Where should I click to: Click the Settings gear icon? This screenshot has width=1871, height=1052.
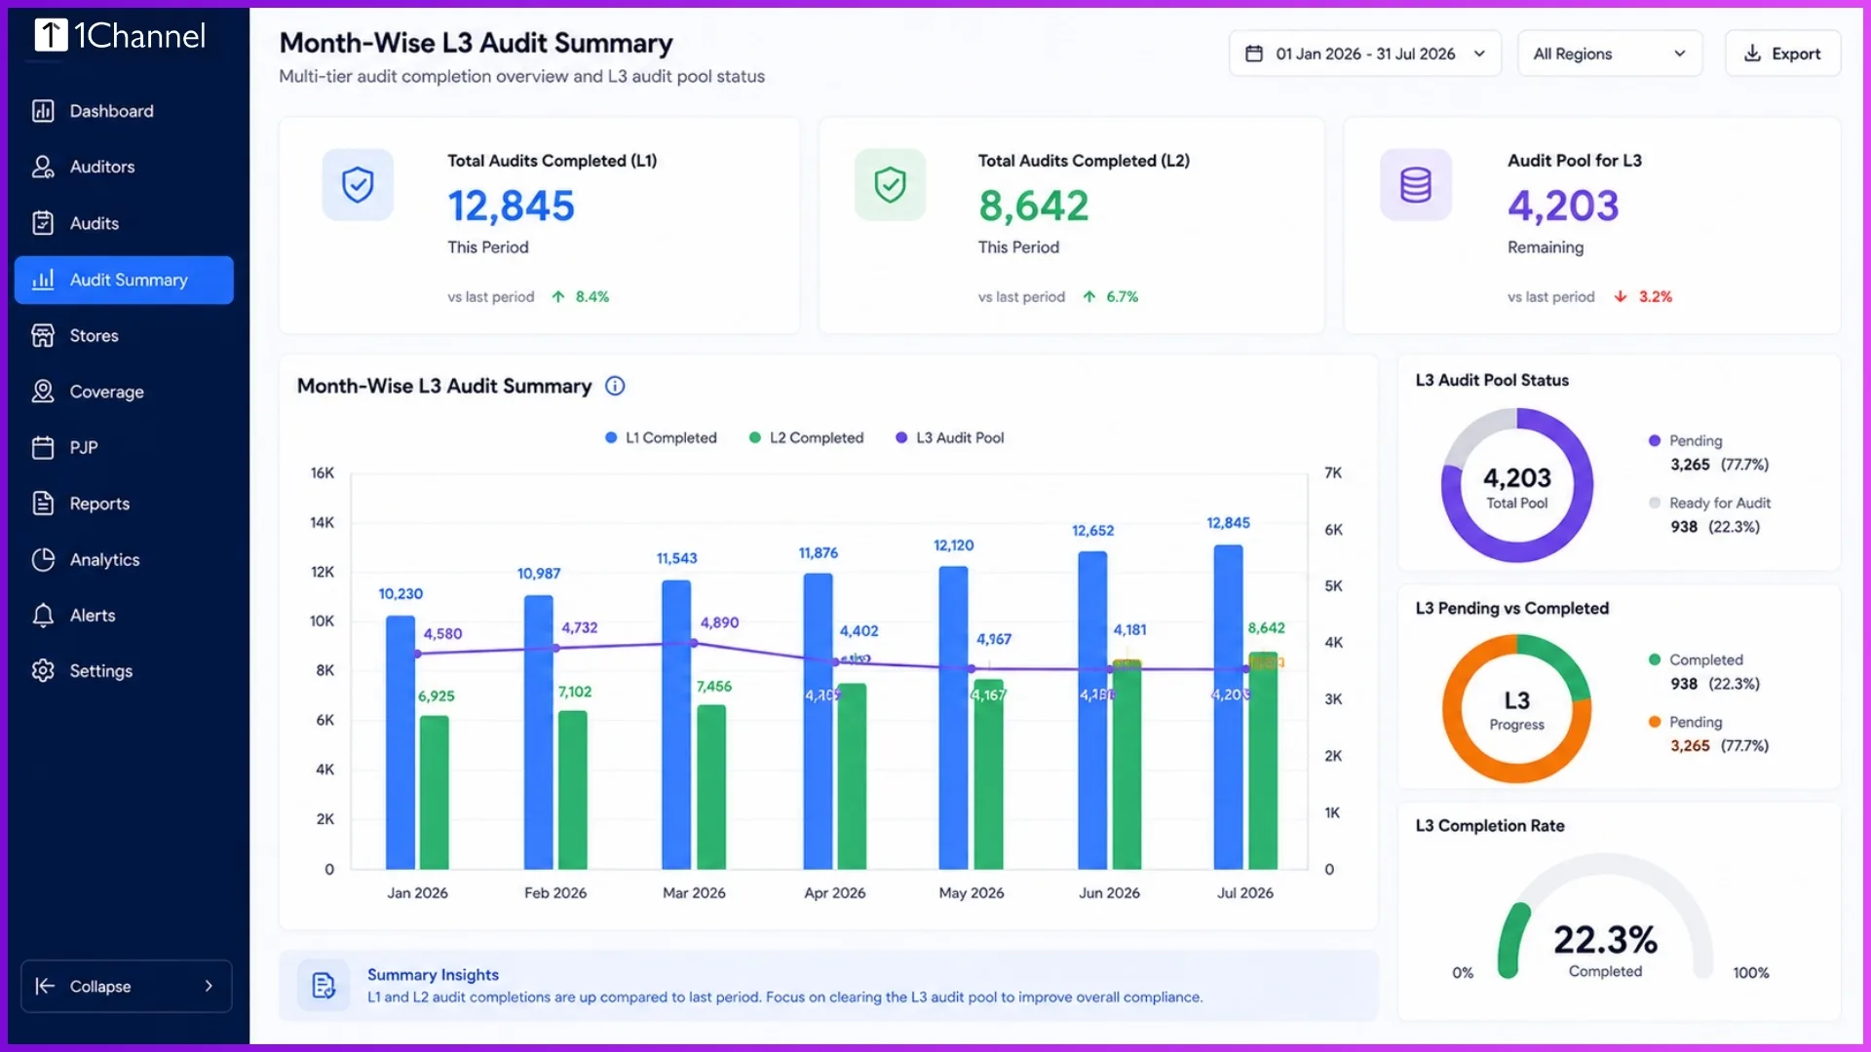coord(43,671)
